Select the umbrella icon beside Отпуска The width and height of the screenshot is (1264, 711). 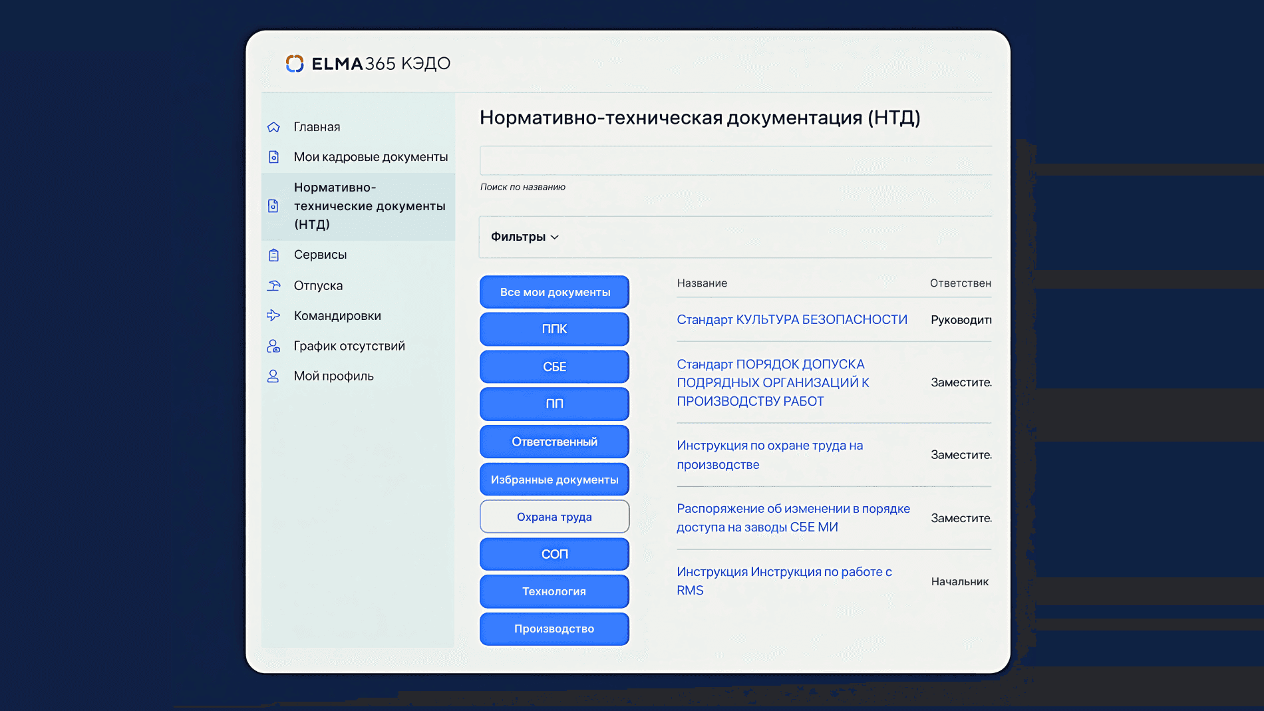[x=273, y=285]
